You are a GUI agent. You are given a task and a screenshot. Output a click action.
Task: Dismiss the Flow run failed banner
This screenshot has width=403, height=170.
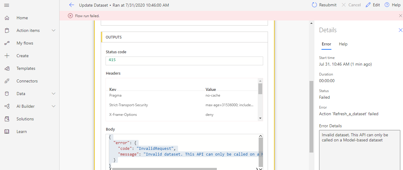pos(400,16)
